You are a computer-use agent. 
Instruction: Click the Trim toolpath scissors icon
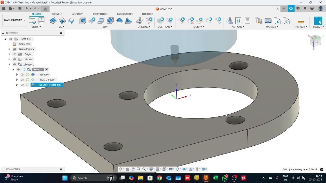[181, 21]
